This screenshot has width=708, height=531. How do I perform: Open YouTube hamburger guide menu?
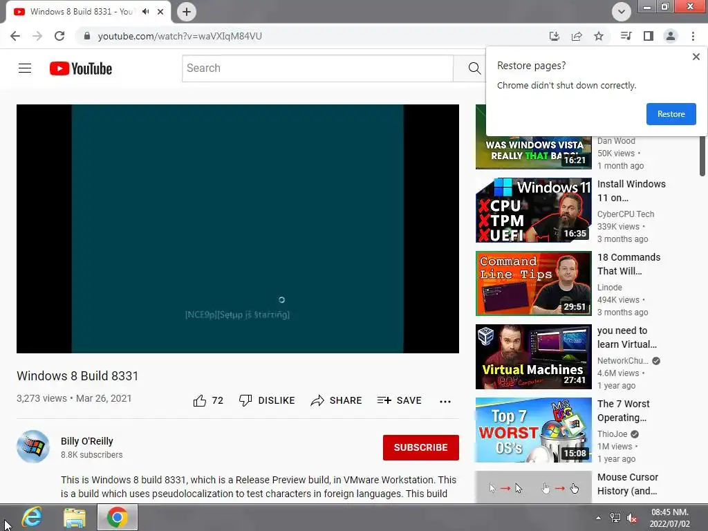click(25, 68)
